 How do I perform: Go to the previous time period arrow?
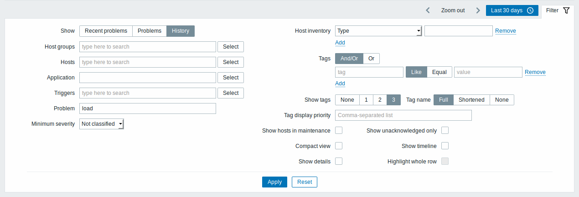click(428, 10)
